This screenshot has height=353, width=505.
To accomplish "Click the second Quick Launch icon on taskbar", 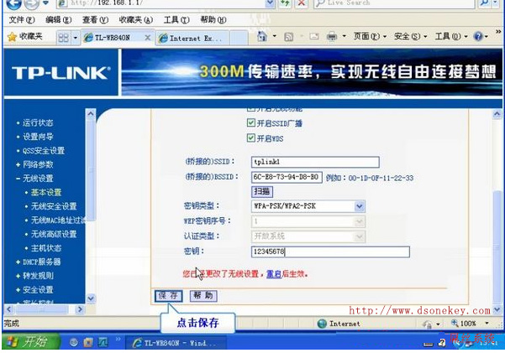I will (x=88, y=342).
